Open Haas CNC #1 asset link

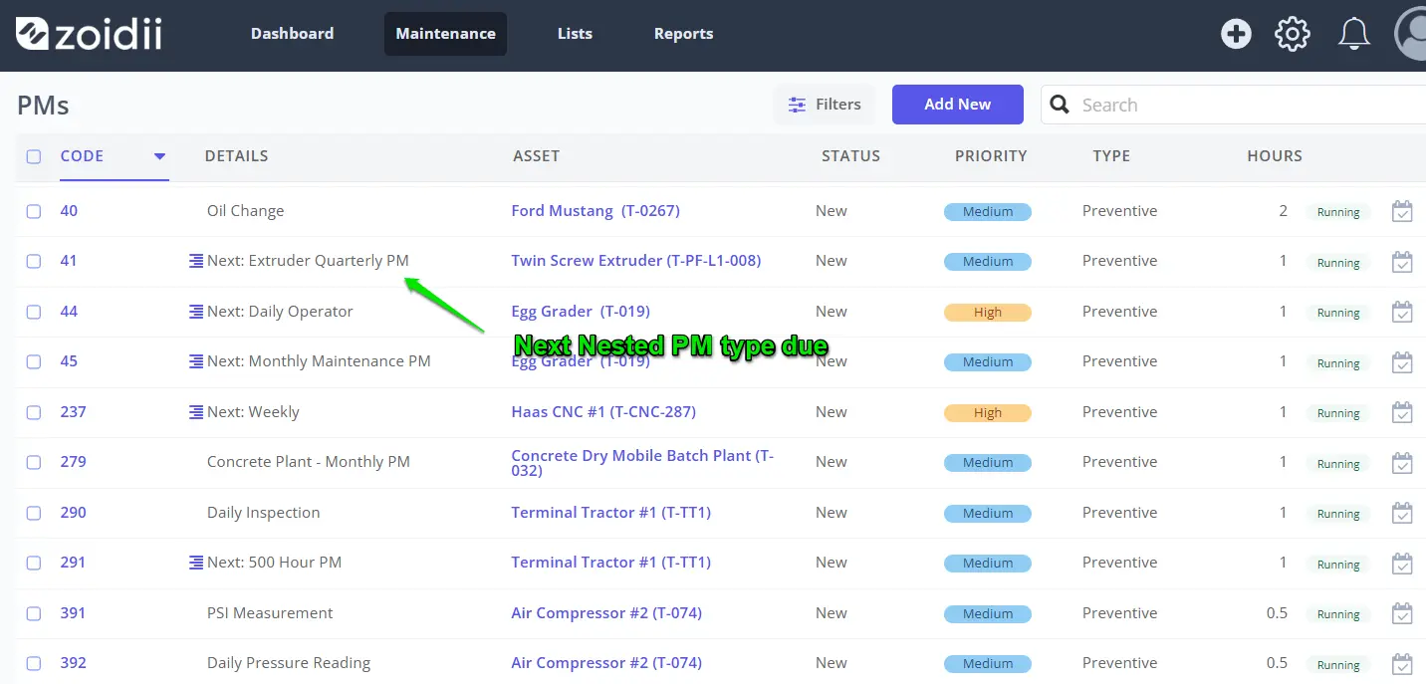pos(603,412)
